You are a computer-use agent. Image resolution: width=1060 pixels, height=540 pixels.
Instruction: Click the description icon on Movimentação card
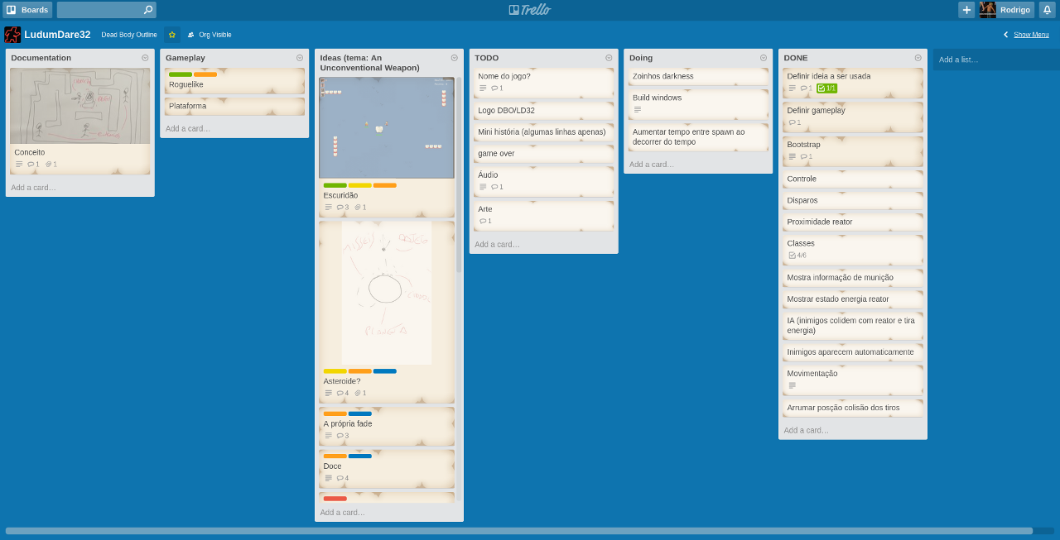click(x=792, y=385)
